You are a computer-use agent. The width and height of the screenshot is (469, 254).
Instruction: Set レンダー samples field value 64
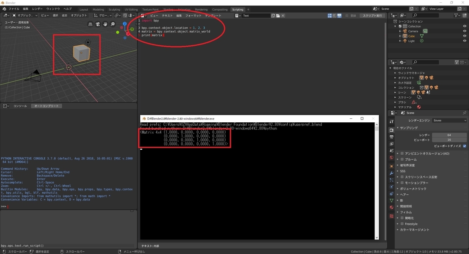pos(449,135)
